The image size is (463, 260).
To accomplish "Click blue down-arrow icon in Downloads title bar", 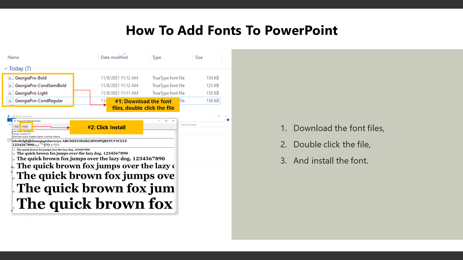I will tap(8, 116).
